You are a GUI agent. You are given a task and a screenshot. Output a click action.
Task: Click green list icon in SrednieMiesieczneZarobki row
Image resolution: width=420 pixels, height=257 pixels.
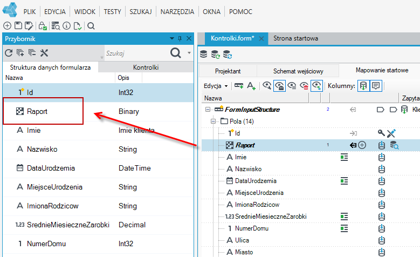[x=344, y=217]
